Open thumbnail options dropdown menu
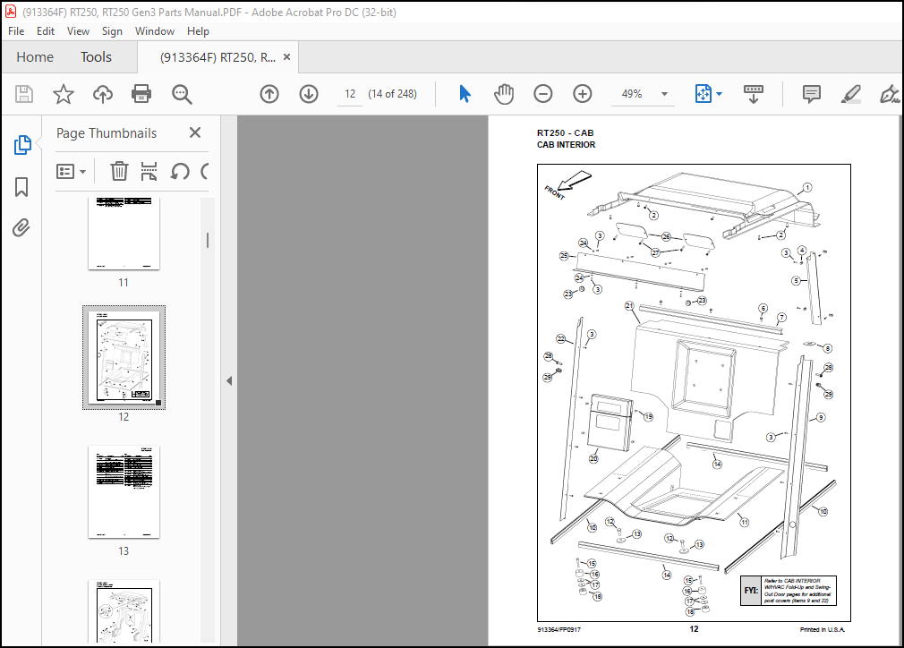Viewport: 904px width, 648px height. [x=71, y=171]
